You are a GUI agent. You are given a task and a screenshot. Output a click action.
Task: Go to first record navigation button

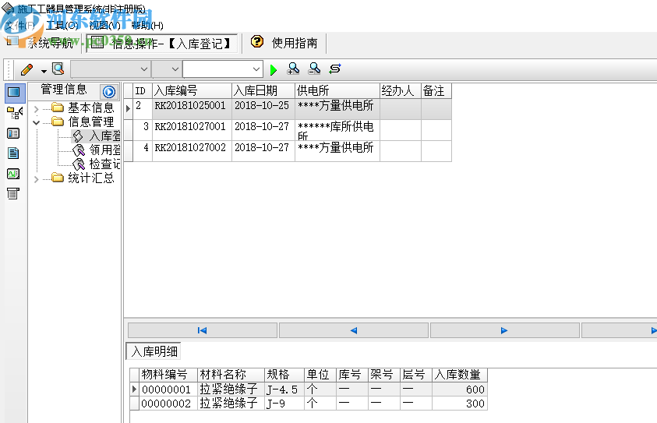click(203, 330)
